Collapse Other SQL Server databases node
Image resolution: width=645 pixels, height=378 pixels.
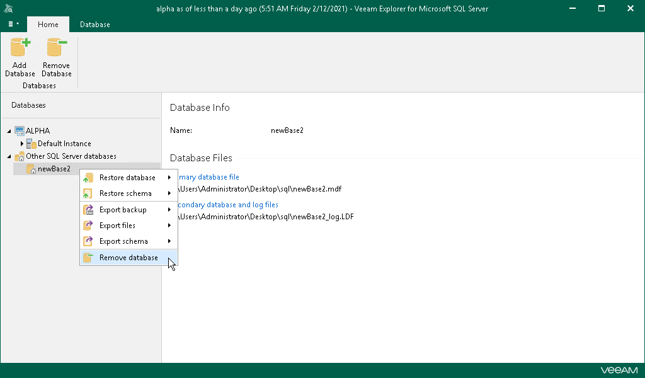pos(9,156)
